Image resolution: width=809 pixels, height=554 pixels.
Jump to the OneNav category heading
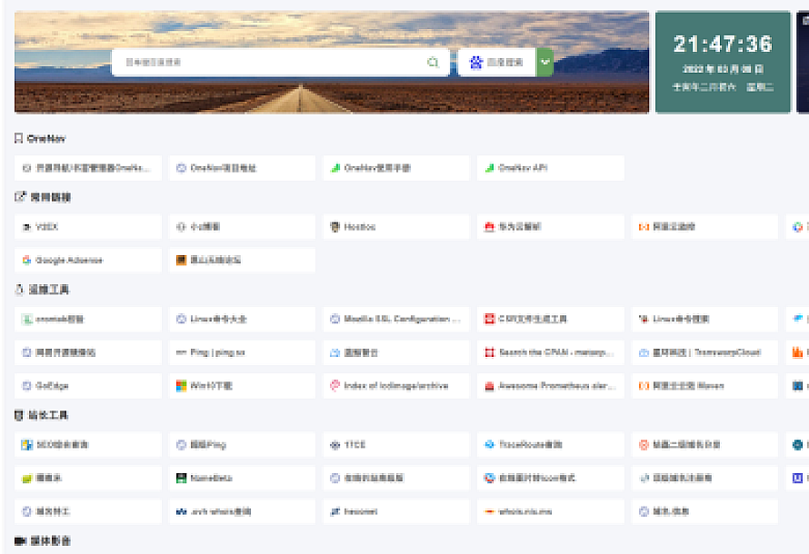click(45, 139)
